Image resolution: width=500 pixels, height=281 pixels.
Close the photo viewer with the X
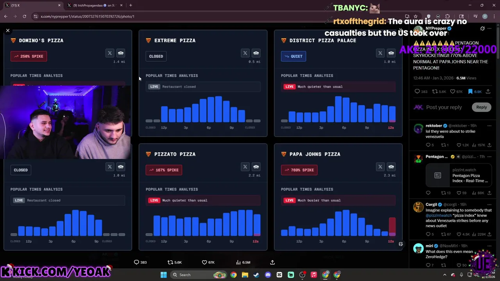(x=8, y=30)
